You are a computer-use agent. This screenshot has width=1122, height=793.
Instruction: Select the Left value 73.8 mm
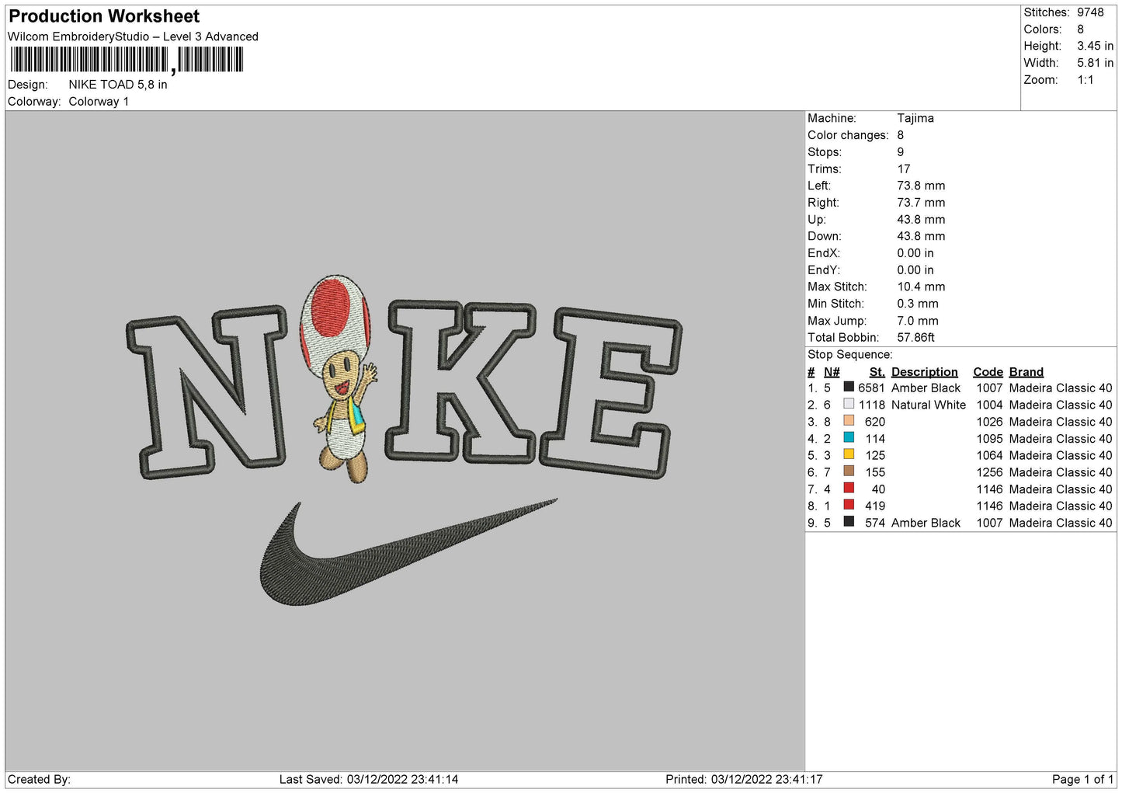click(x=921, y=186)
